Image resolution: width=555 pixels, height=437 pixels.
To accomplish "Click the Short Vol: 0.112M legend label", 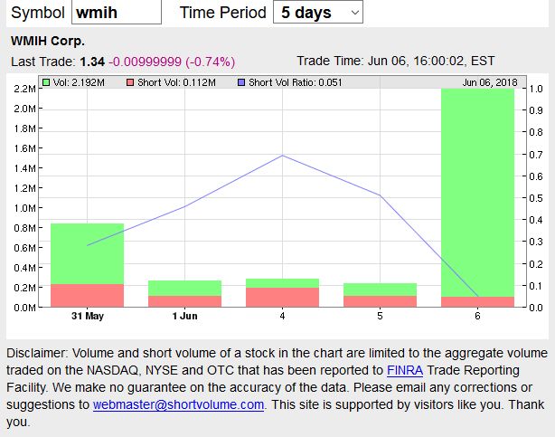I will [x=176, y=82].
